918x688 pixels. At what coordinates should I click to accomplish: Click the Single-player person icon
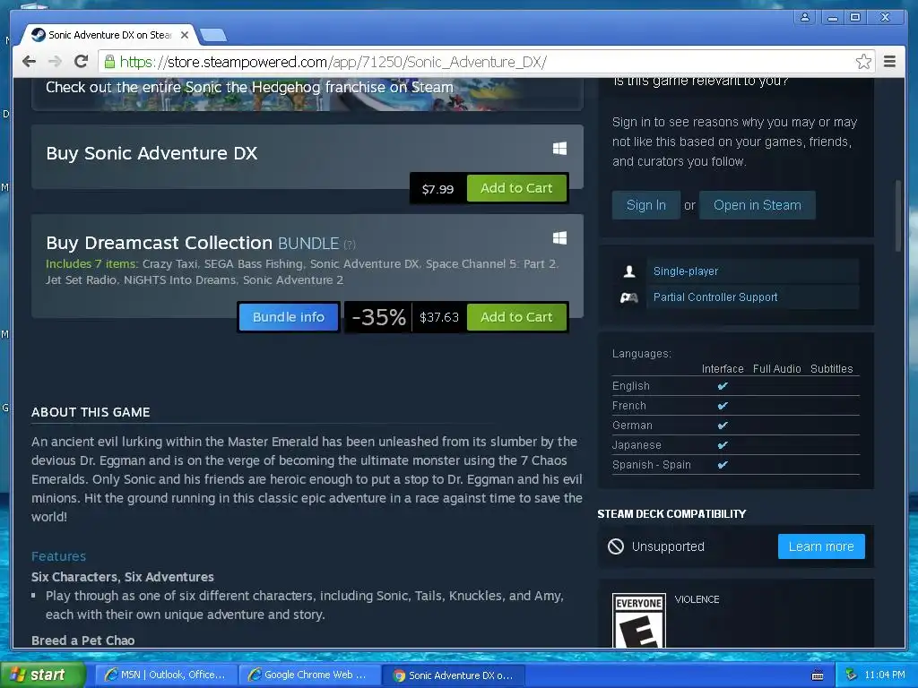(x=629, y=271)
